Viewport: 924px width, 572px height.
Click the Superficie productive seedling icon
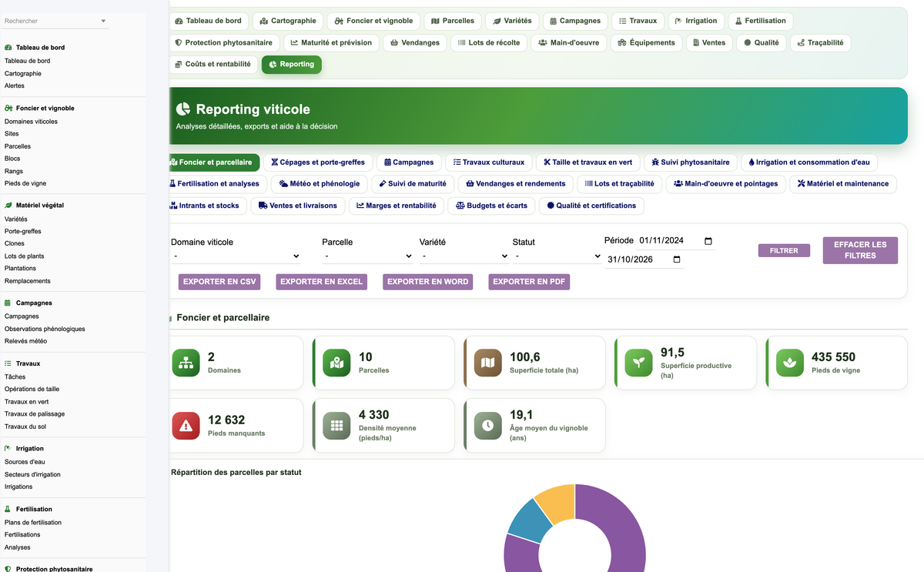(x=638, y=363)
